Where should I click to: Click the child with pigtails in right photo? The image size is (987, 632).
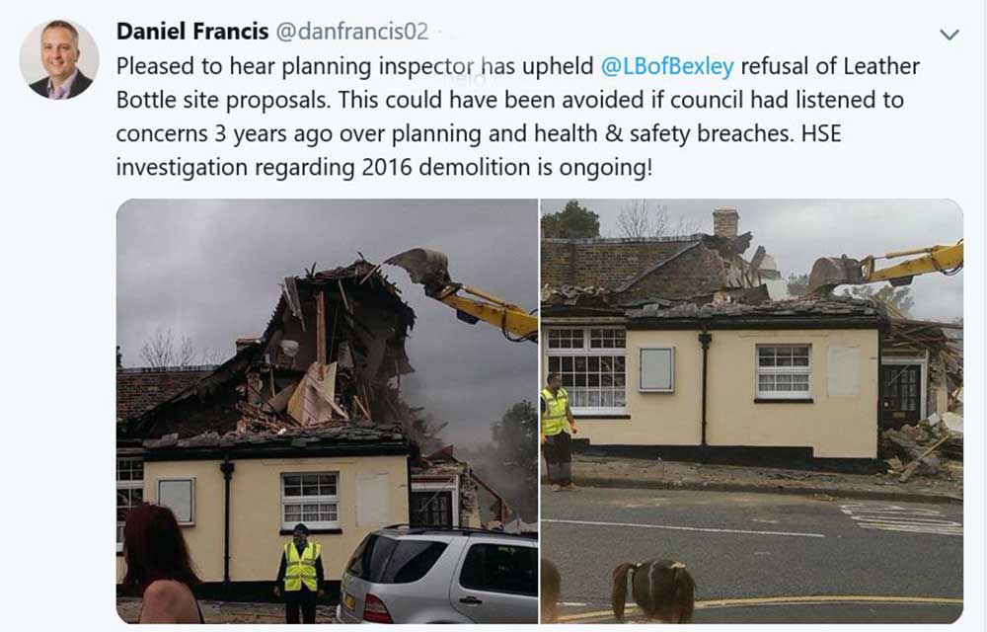pyautogui.click(x=653, y=592)
